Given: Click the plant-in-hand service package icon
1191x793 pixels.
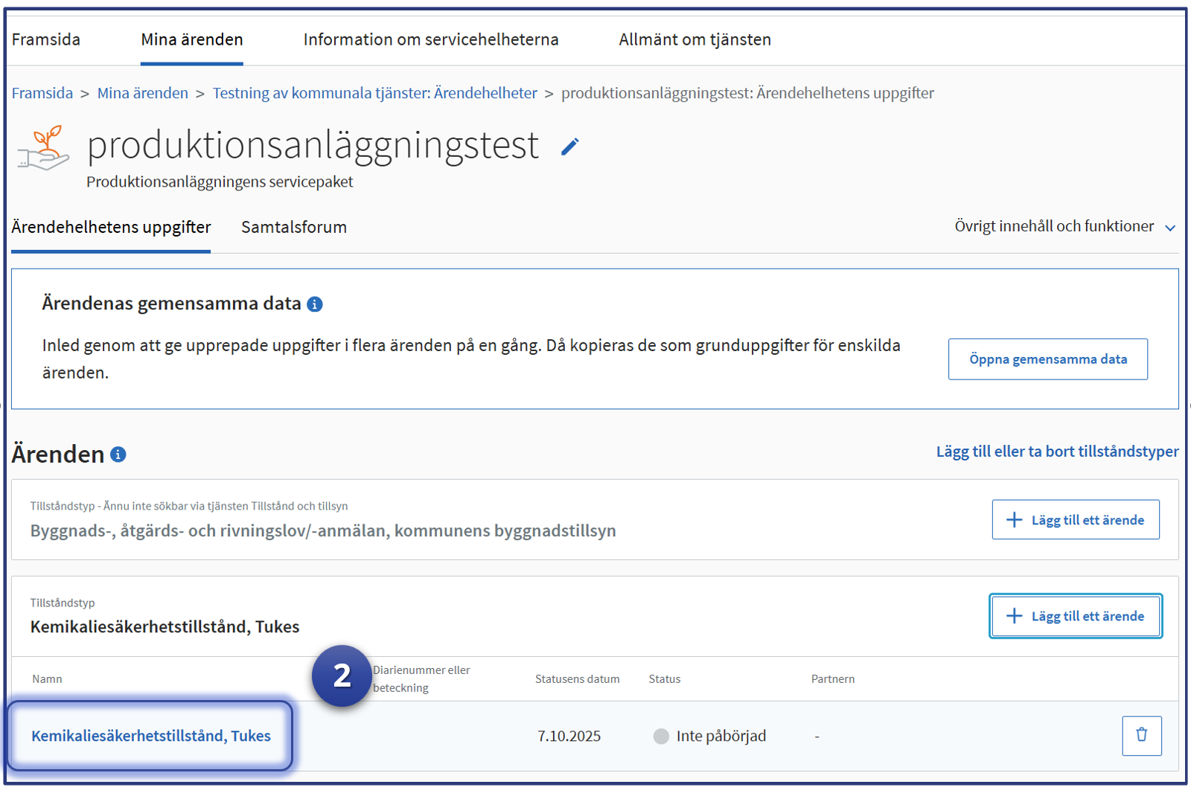Looking at the screenshot, I should (x=44, y=148).
